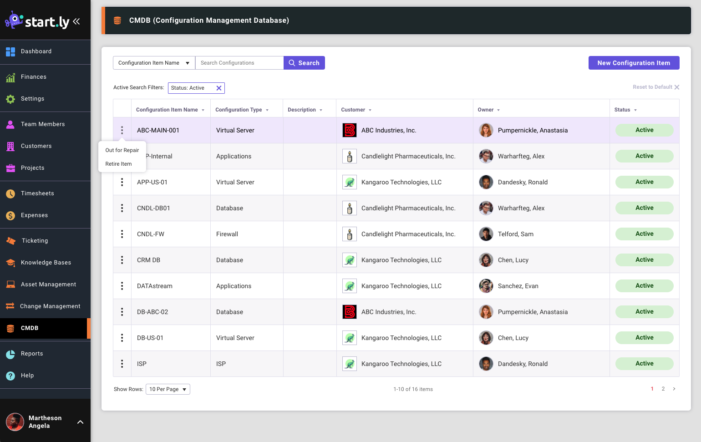
Task: Click the Timesheets clock icon
Action: click(x=10, y=194)
